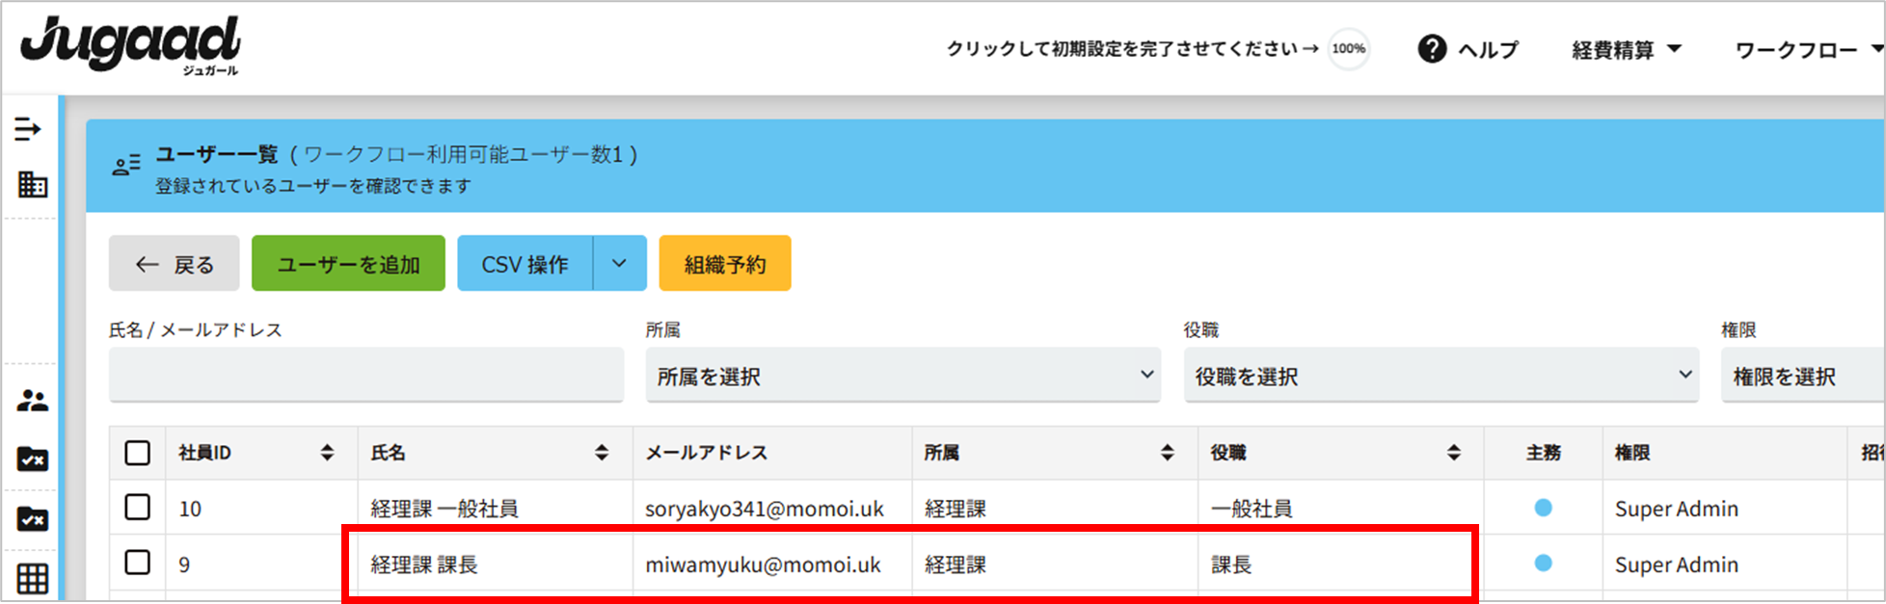Sort by 氏名 column arrows
Viewport: 1886px width, 604px height.
[x=602, y=453]
